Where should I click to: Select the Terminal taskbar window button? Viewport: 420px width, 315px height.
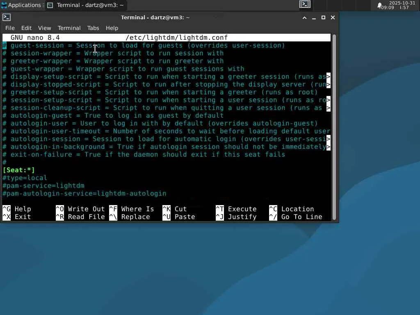pos(85,5)
